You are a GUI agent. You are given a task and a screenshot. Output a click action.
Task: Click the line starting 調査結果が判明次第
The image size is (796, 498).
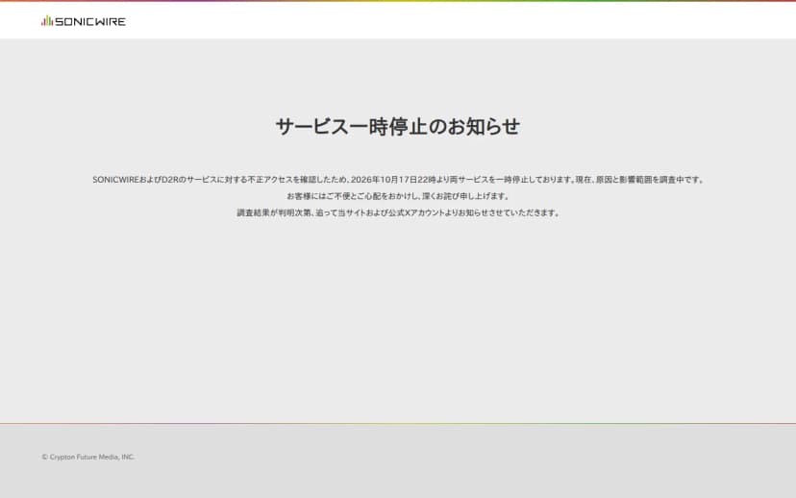[398, 212]
